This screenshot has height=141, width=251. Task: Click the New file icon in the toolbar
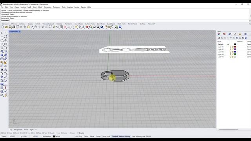click(x=3, y=27)
